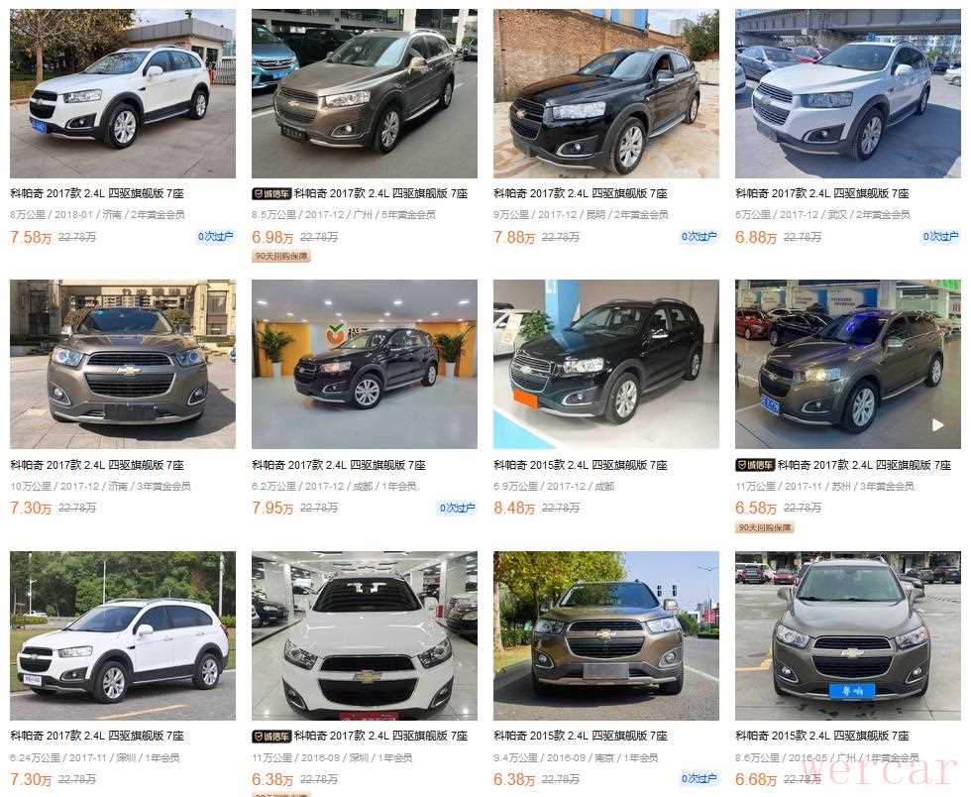Click the 诚信车 badge on the 6.58万 listing

tap(755, 465)
